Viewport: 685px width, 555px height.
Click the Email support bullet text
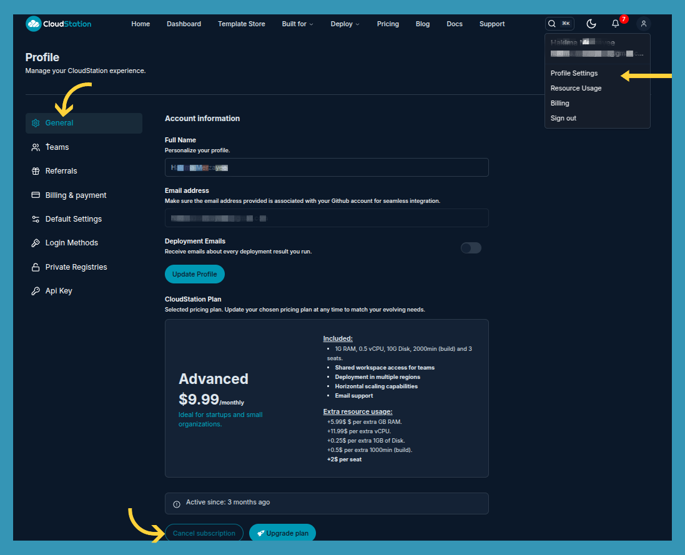click(x=354, y=396)
